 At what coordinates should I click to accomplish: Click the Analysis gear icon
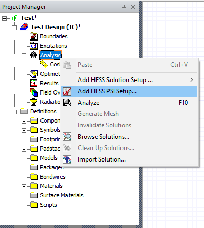[33, 55]
